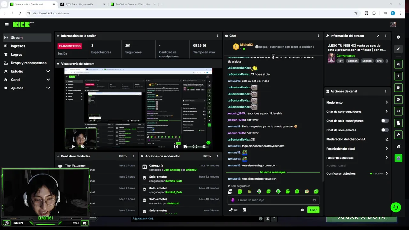The image size is (409, 230).
Task: Toggle the lightning bolt widget icon in the right rail
Action: click(398, 76)
